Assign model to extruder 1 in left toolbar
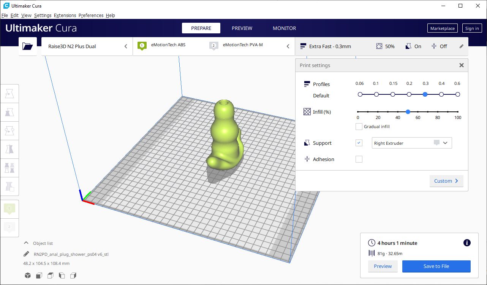 pyautogui.click(x=9, y=208)
